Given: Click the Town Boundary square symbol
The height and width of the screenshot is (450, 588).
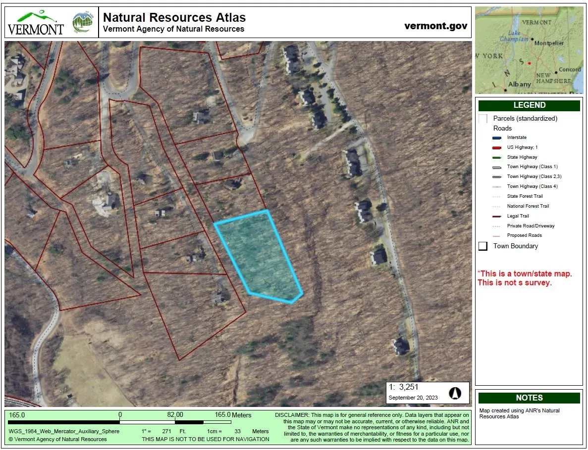Looking at the screenshot, I should coord(483,246).
